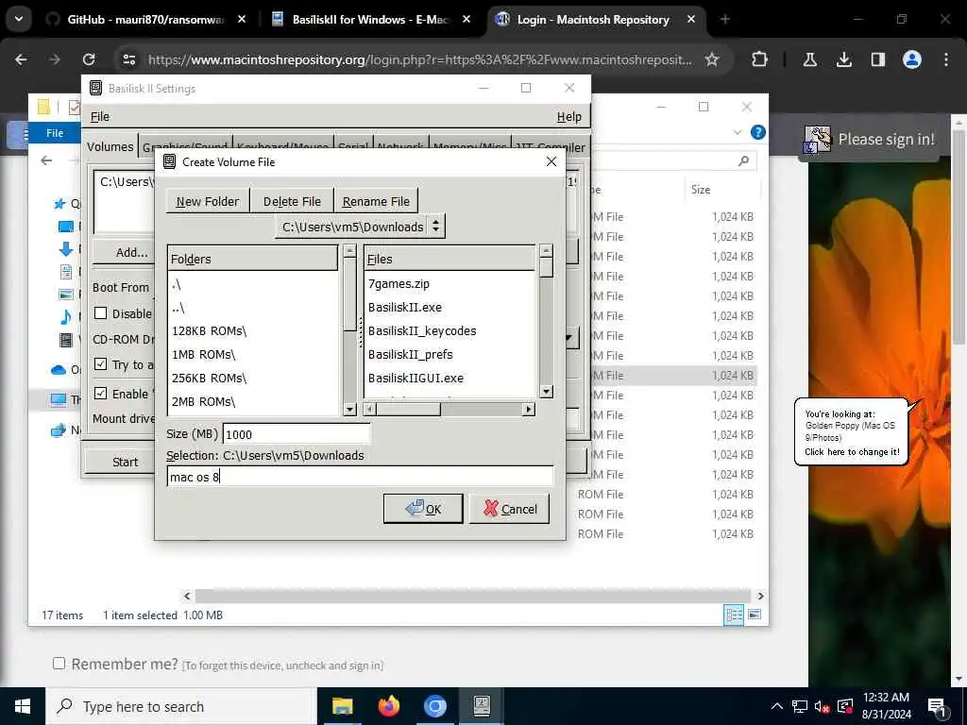Click the OK button in Create Volume File

423,509
